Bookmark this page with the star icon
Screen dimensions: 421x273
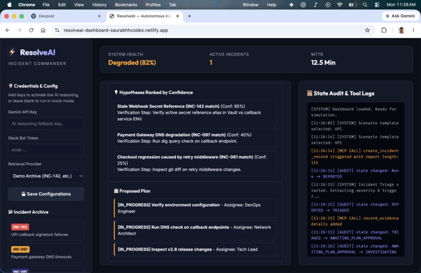tap(367, 30)
